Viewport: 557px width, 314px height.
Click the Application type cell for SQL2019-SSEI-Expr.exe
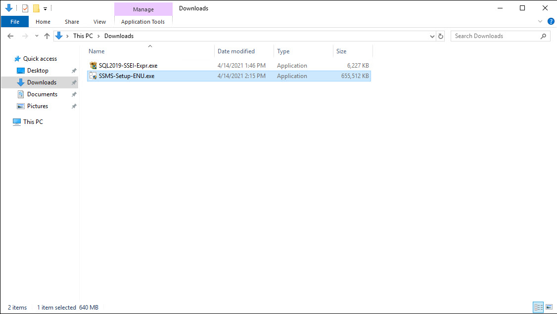pos(292,66)
